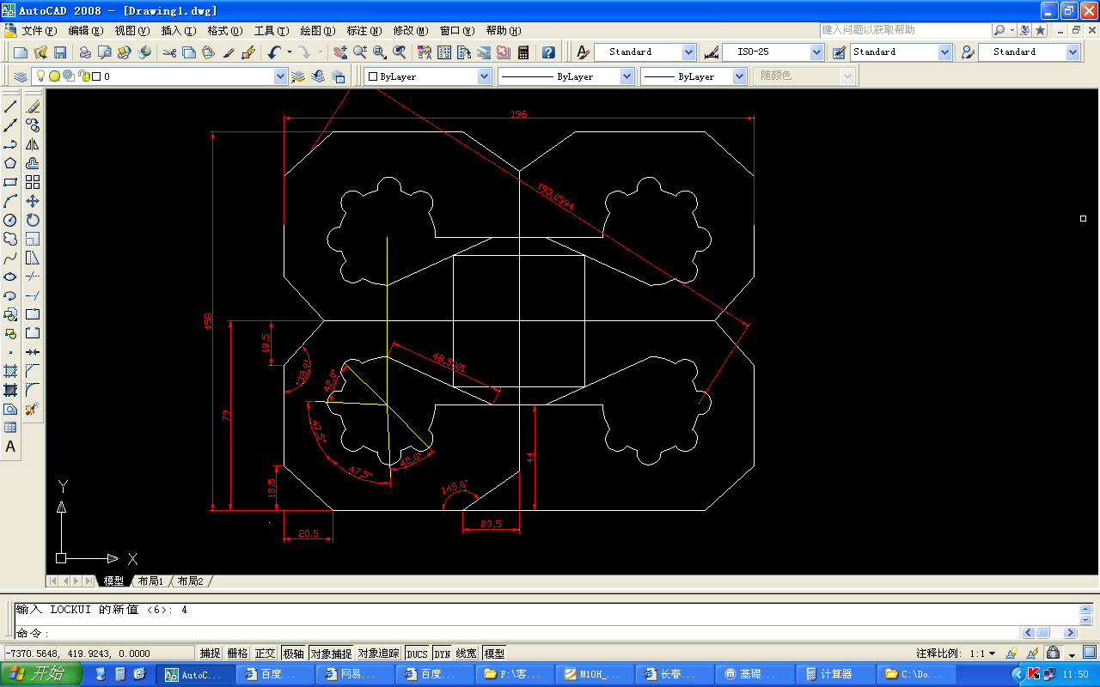Image resolution: width=1100 pixels, height=687 pixels.
Task: Activate the Pan realtime hand tool
Action: [x=340, y=52]
